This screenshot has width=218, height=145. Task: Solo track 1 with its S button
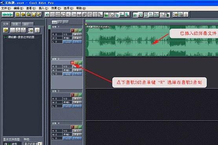(x=76, y=31)
